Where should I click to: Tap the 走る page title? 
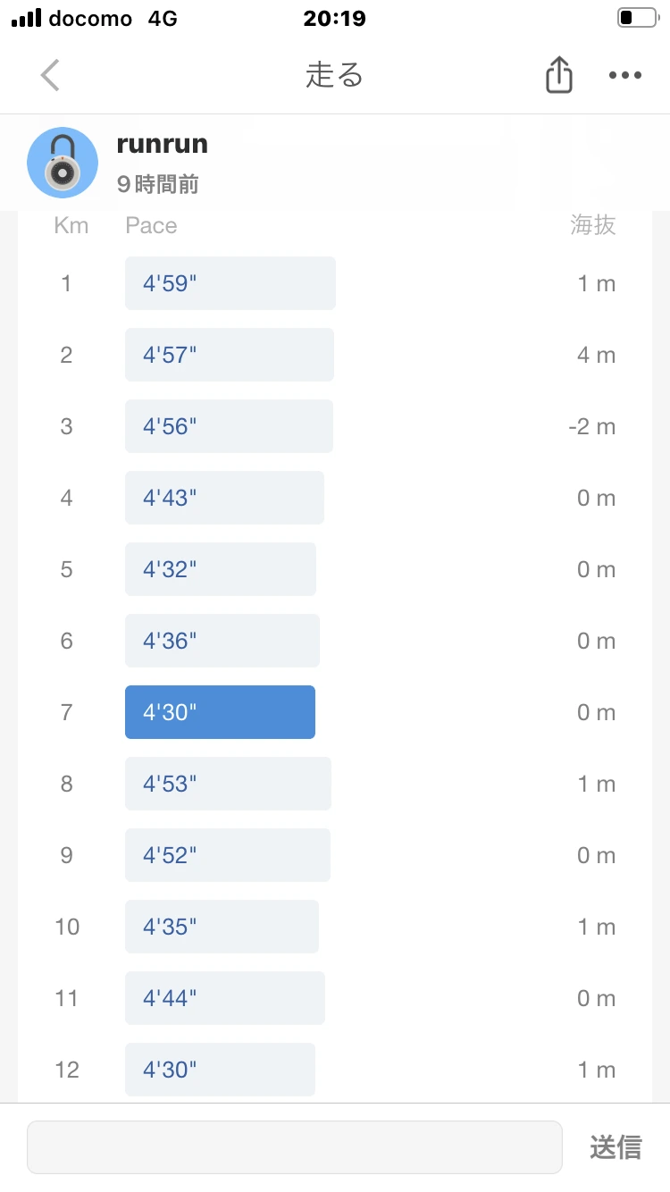click(x=335, y=75)
